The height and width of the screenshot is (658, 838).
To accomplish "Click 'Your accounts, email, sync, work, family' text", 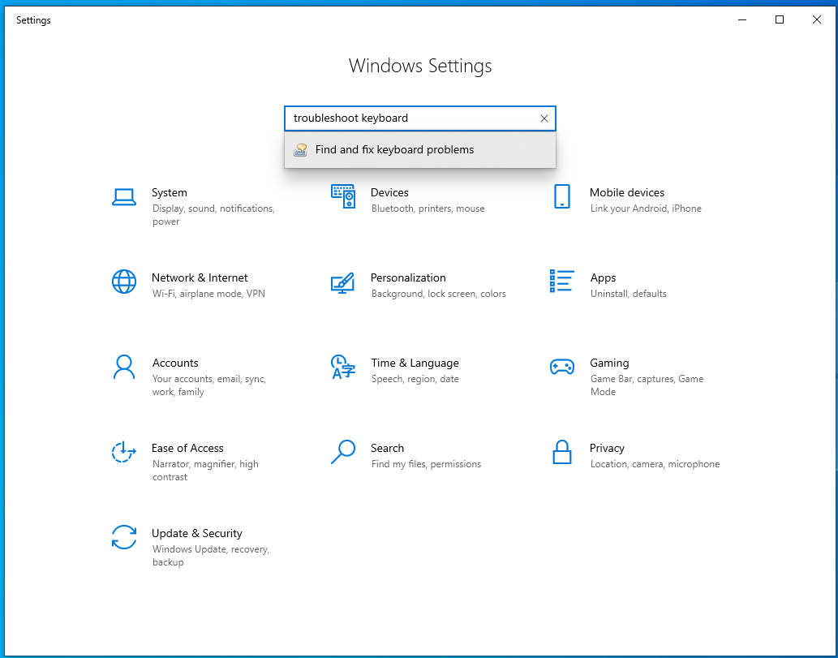I will tap(209, 385).
